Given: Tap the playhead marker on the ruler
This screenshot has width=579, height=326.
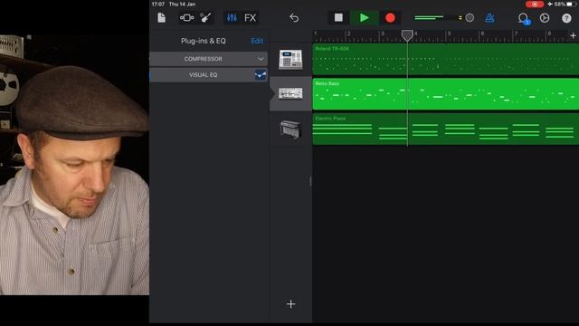Looking at the screenshot, I should 407,35.
